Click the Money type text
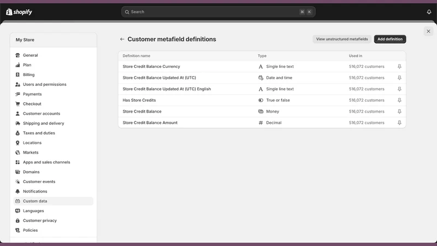 coord(273,112)
